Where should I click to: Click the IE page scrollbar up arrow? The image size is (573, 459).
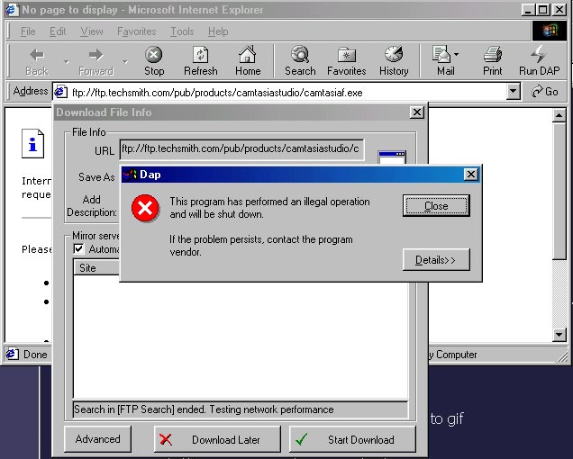559,115
